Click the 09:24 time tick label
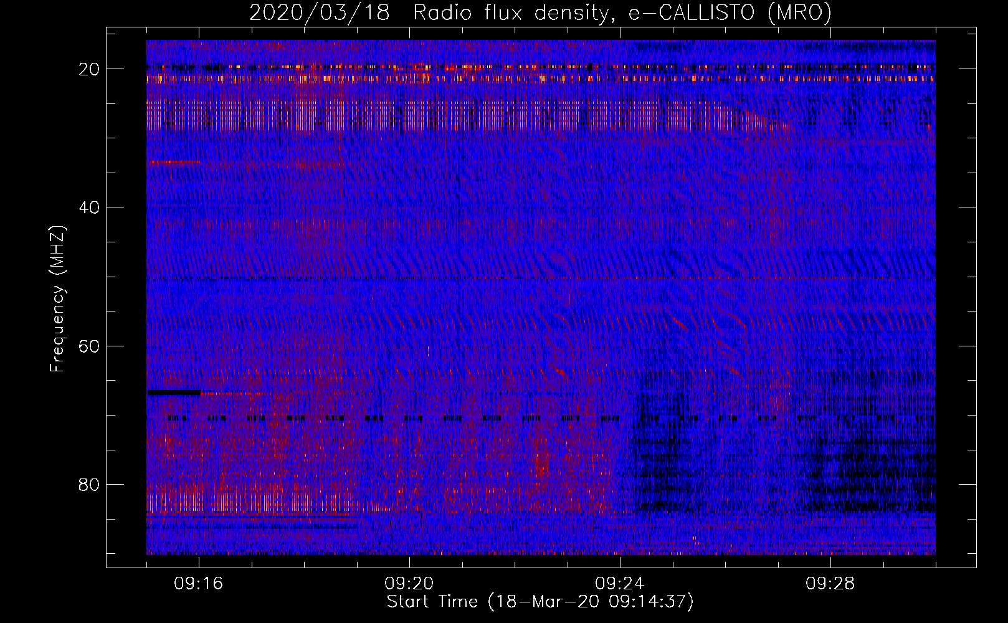This screenshot has height=623, width=1008. [x=620, y=584]
